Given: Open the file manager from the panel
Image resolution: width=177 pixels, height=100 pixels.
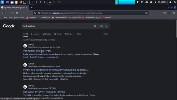Looking at the screenshot, I should point(12,2).
